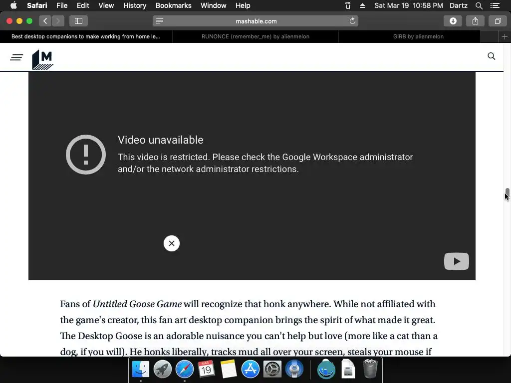The image size is (511, 383).
Task: Open Calendar from the Dock
Action: click(x=206, y=370)
